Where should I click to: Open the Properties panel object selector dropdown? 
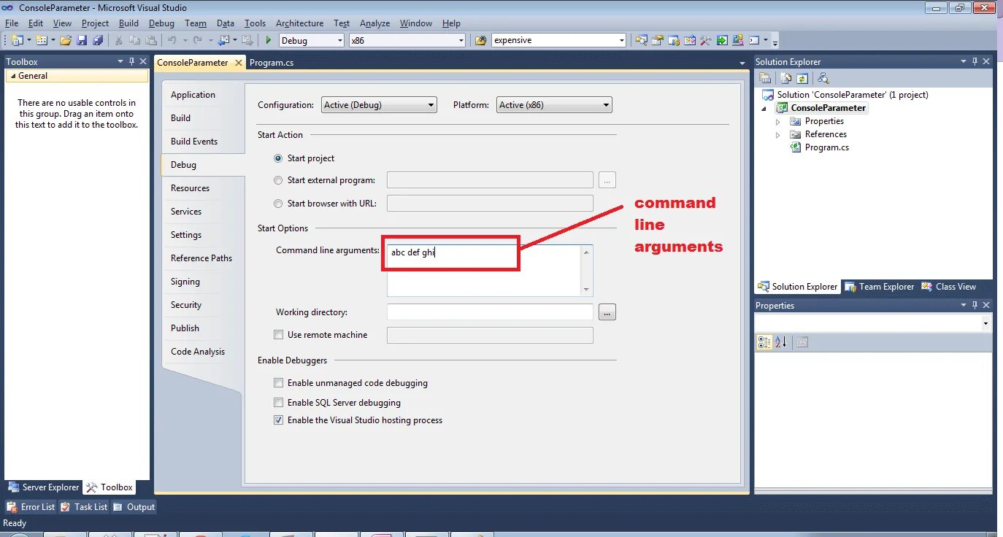pos(985,323)
